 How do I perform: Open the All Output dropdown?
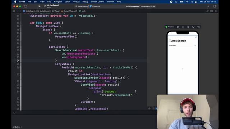[17, 127]
